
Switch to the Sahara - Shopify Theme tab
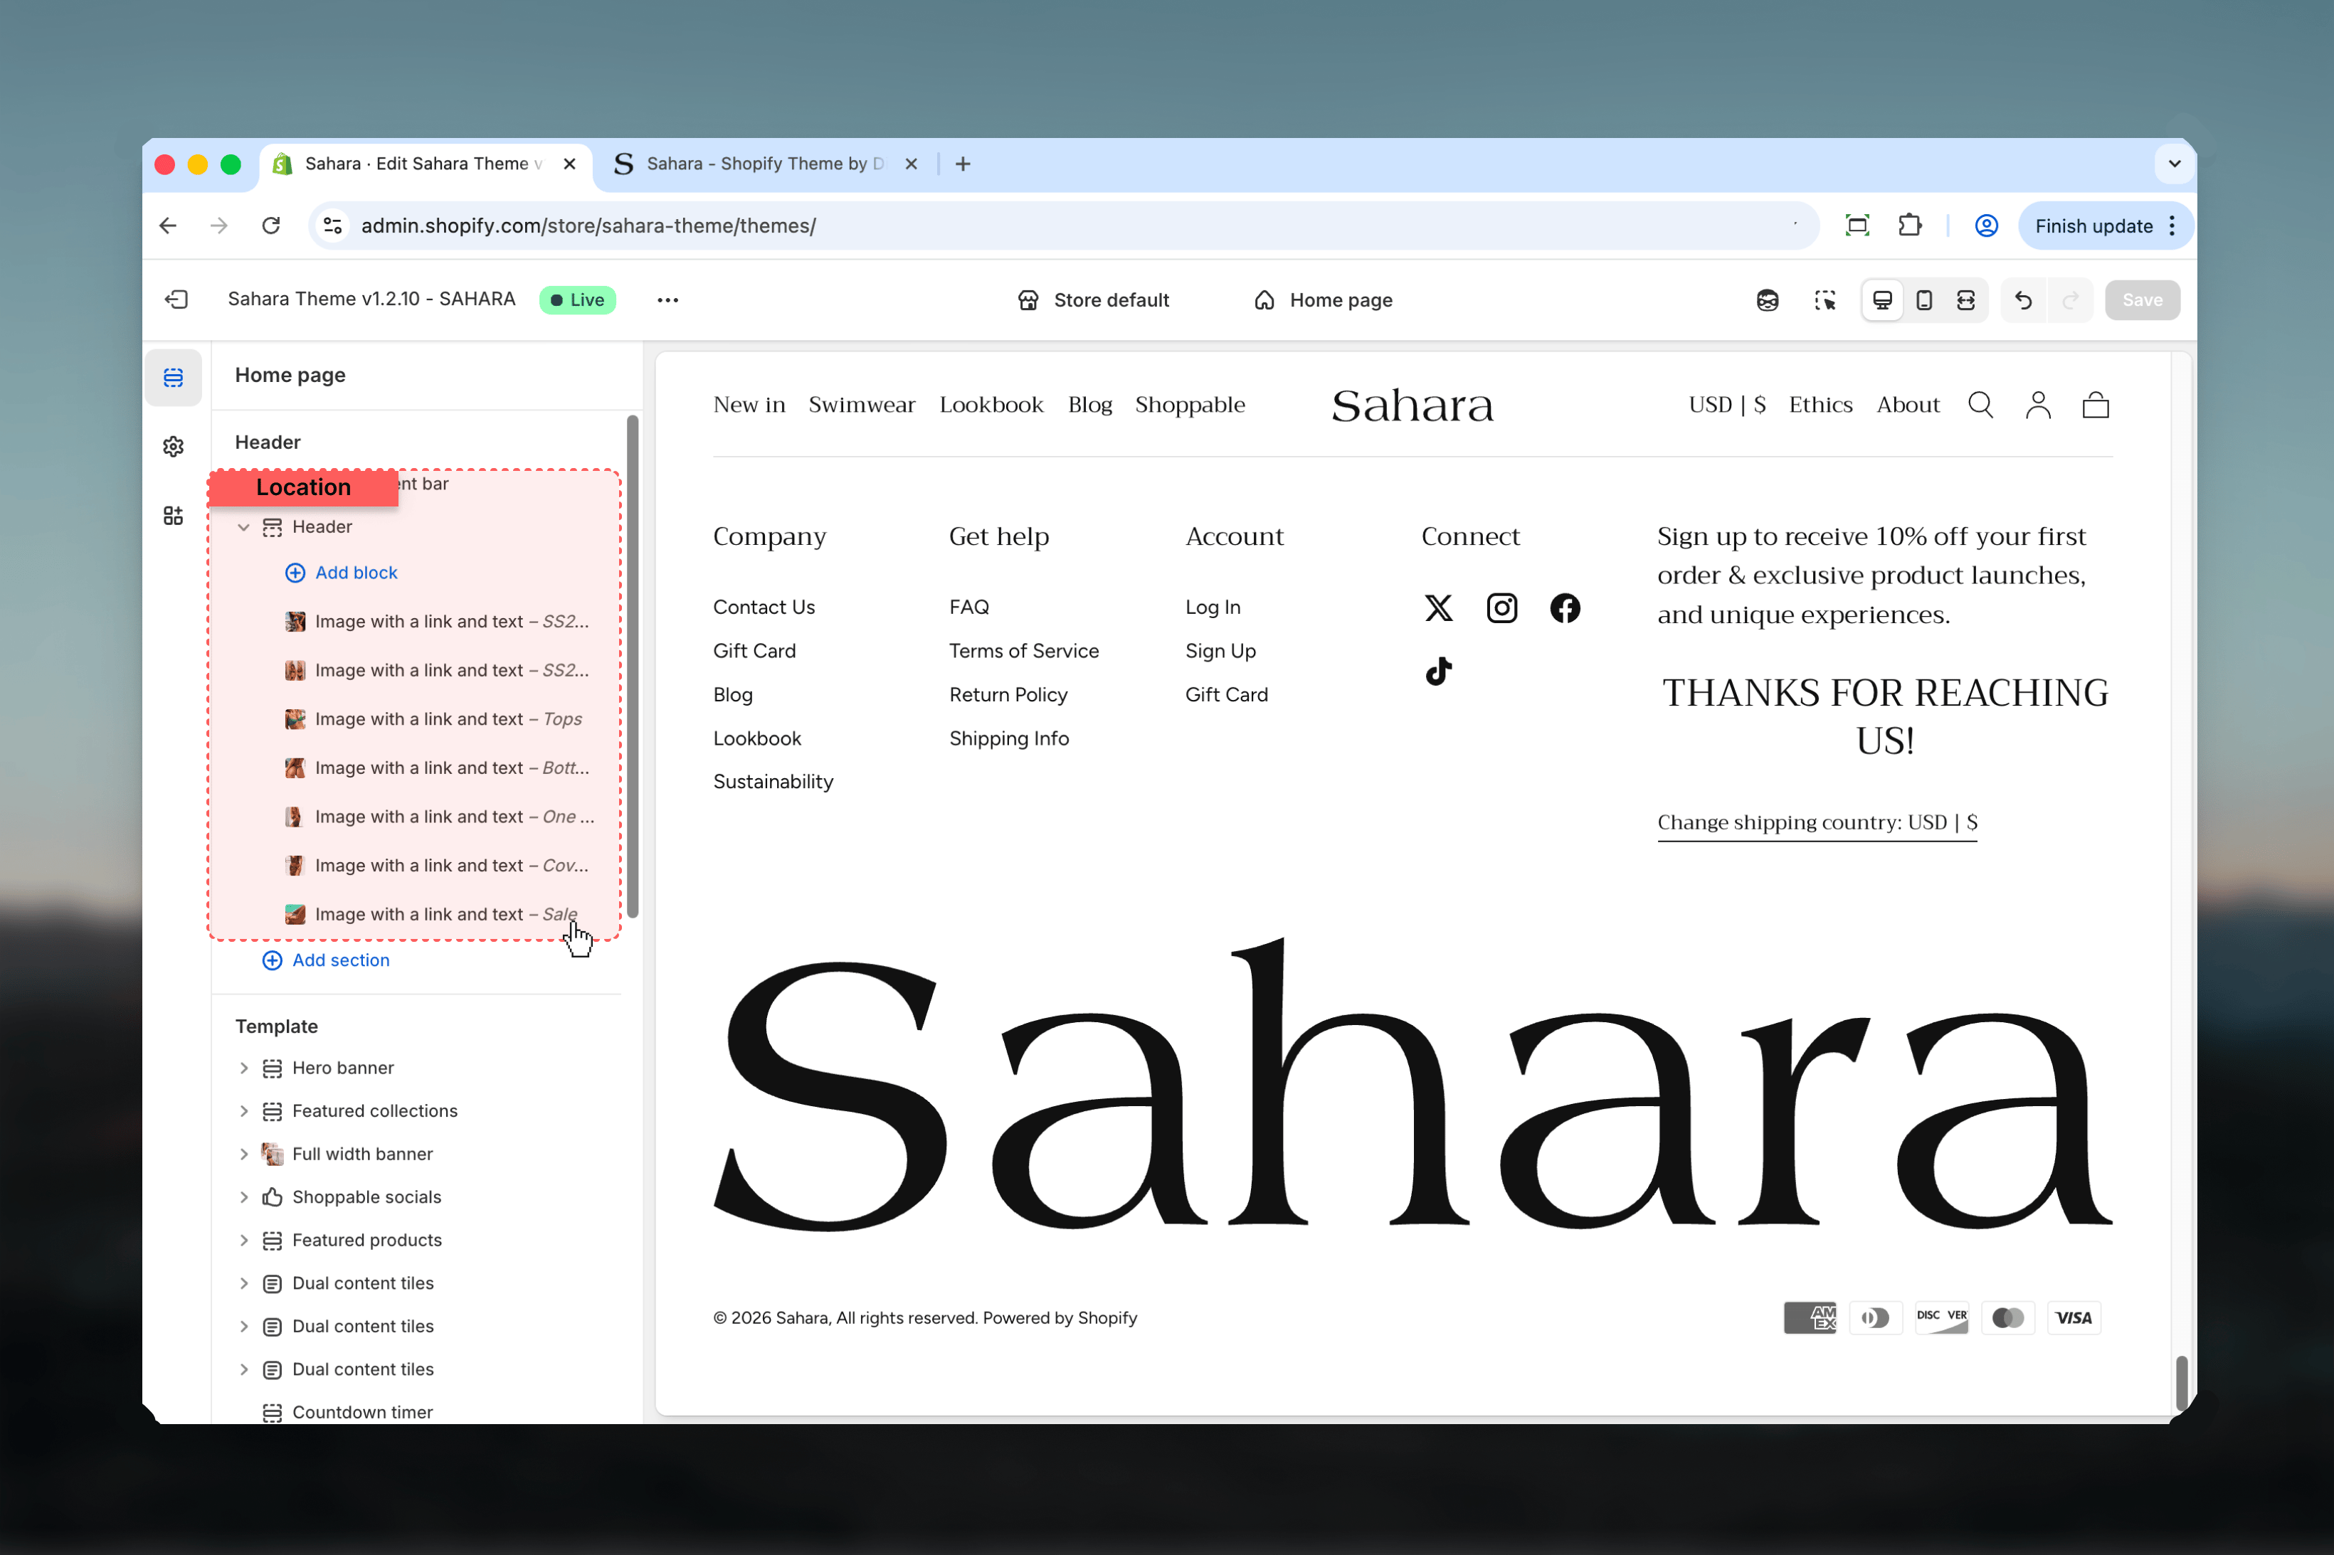pos(764,164)
